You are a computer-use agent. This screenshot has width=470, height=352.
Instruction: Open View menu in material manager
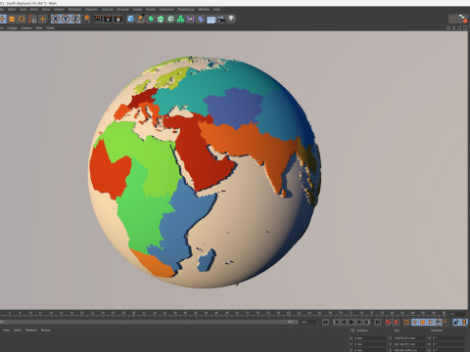coord(6,330)
